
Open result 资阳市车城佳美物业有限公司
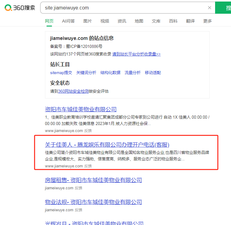coord(81,109)
